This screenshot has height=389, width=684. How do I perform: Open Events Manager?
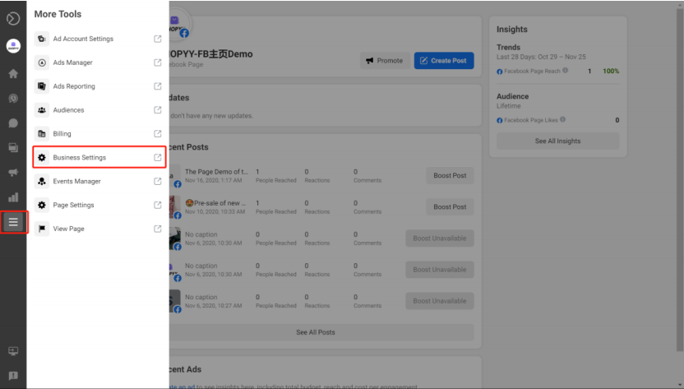(x=99, y=181)
